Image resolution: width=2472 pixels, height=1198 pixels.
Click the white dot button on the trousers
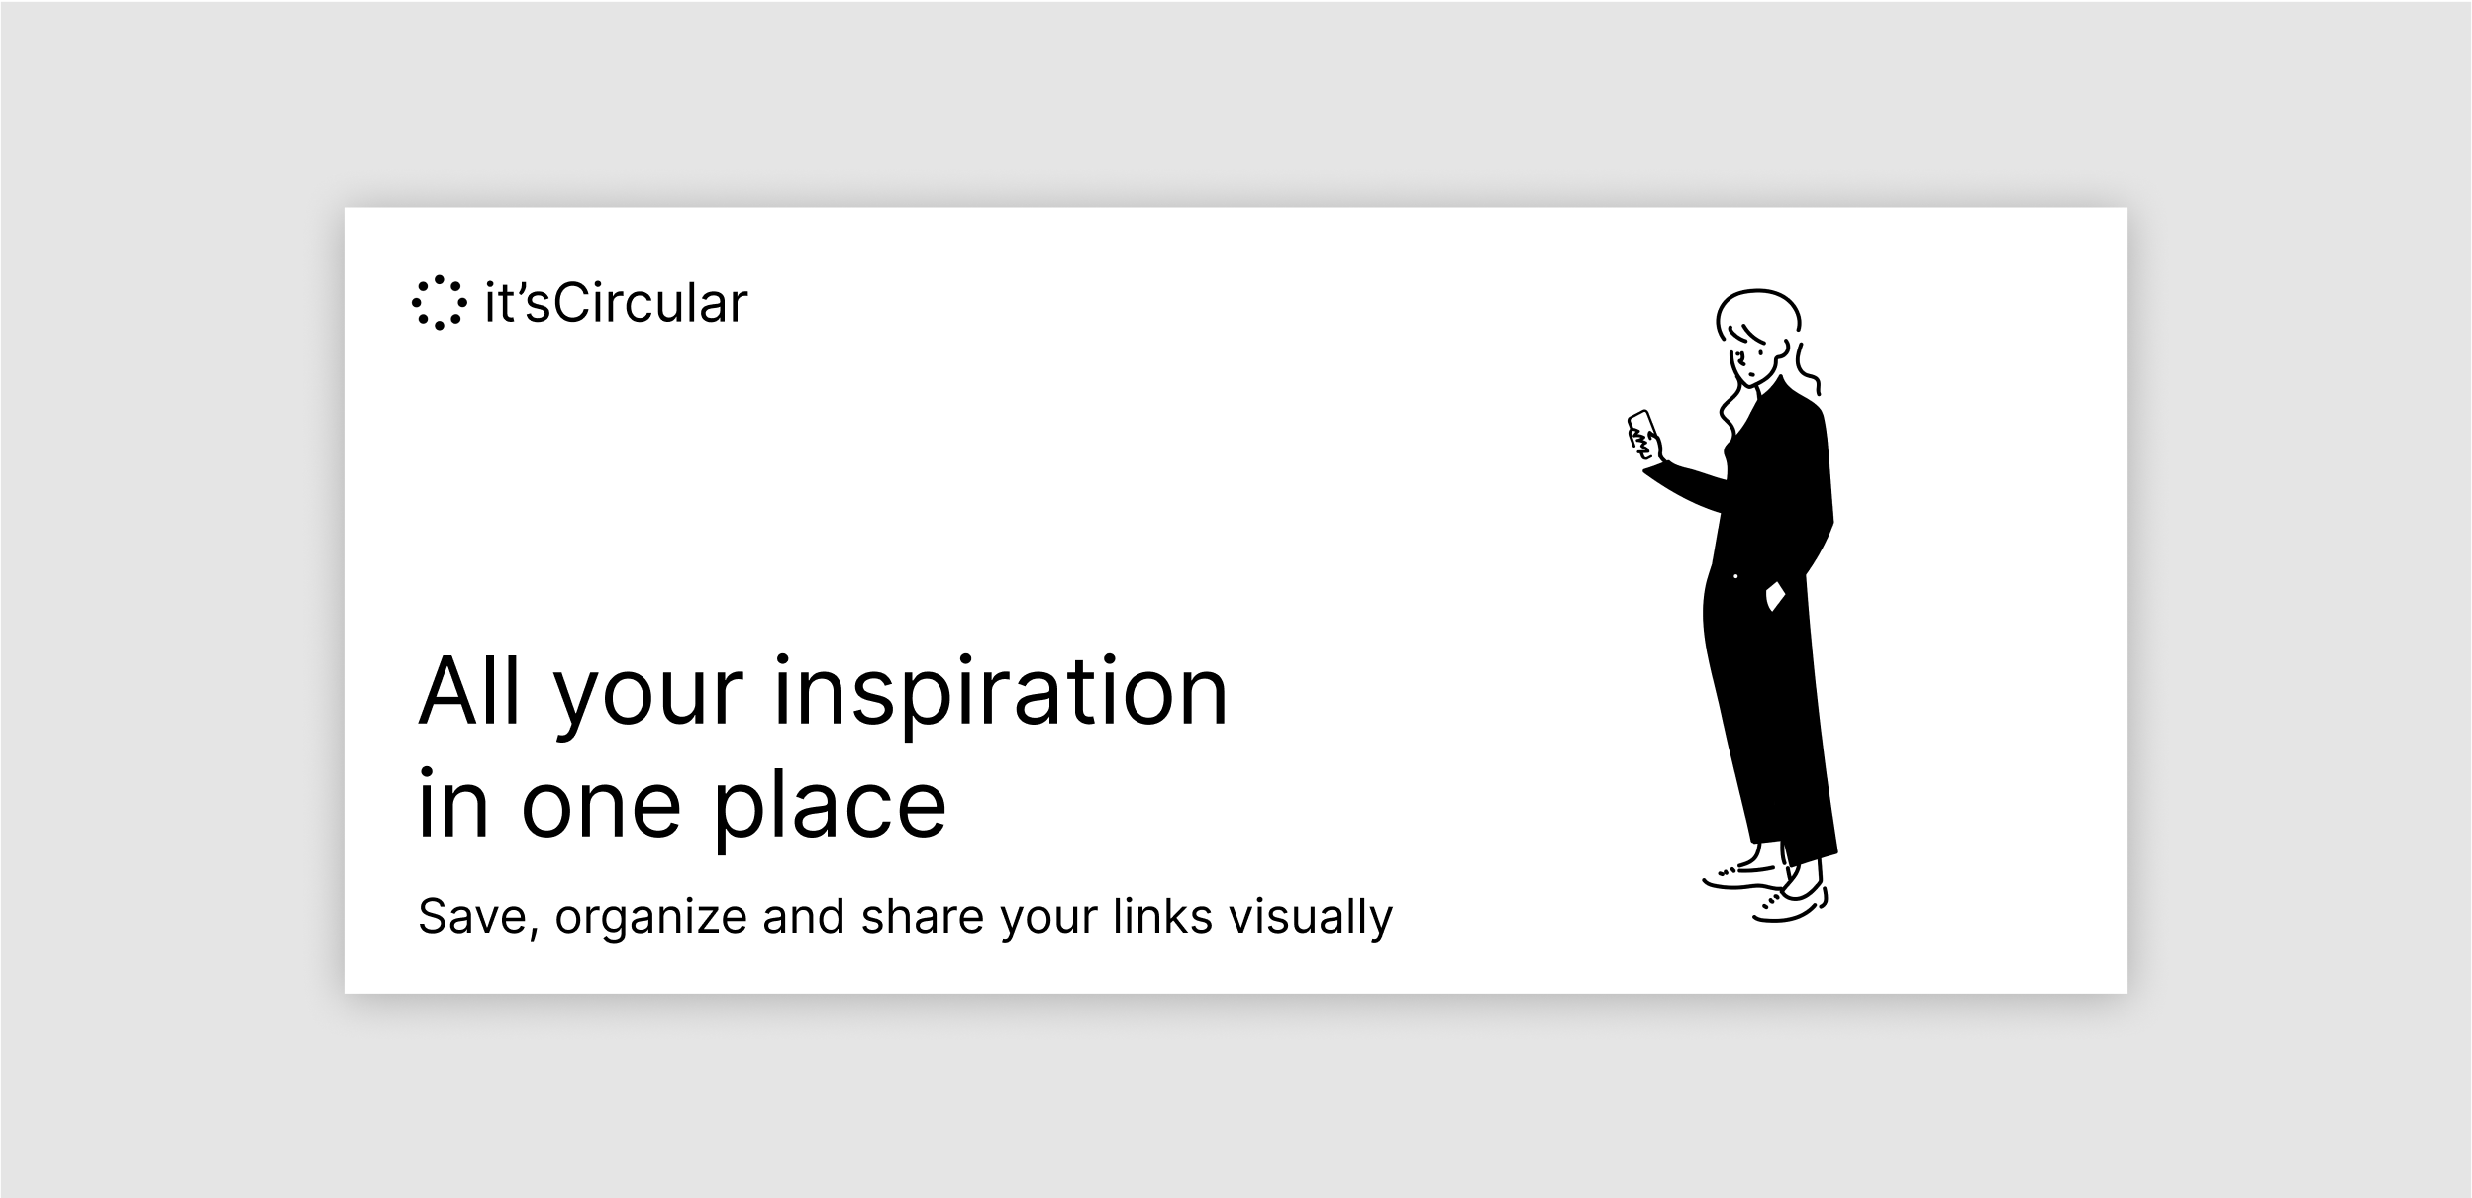(x=1735, y=576)
